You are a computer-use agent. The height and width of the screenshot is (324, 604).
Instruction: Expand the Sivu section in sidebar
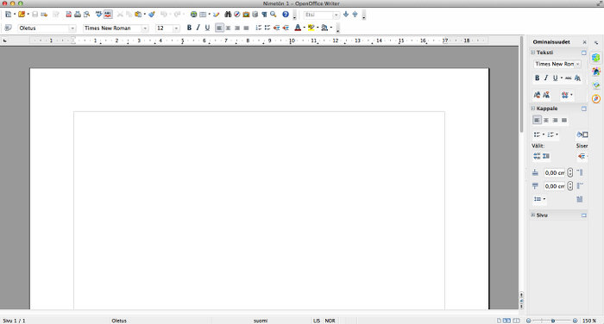tap(532, 215)
